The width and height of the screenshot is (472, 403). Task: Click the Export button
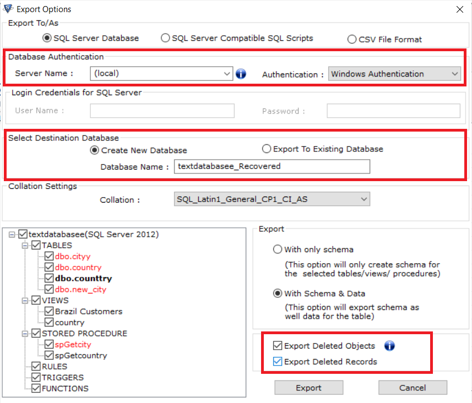308,388
